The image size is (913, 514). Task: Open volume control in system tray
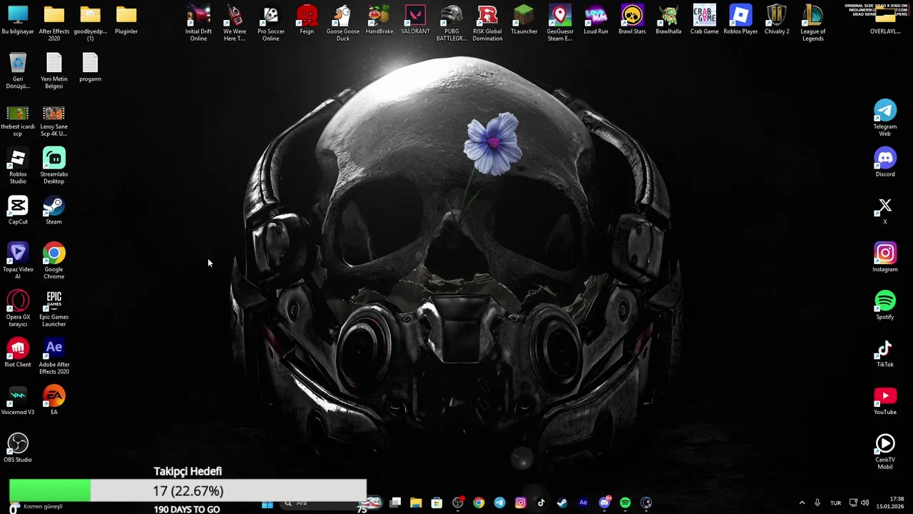(x=864, y=503)
